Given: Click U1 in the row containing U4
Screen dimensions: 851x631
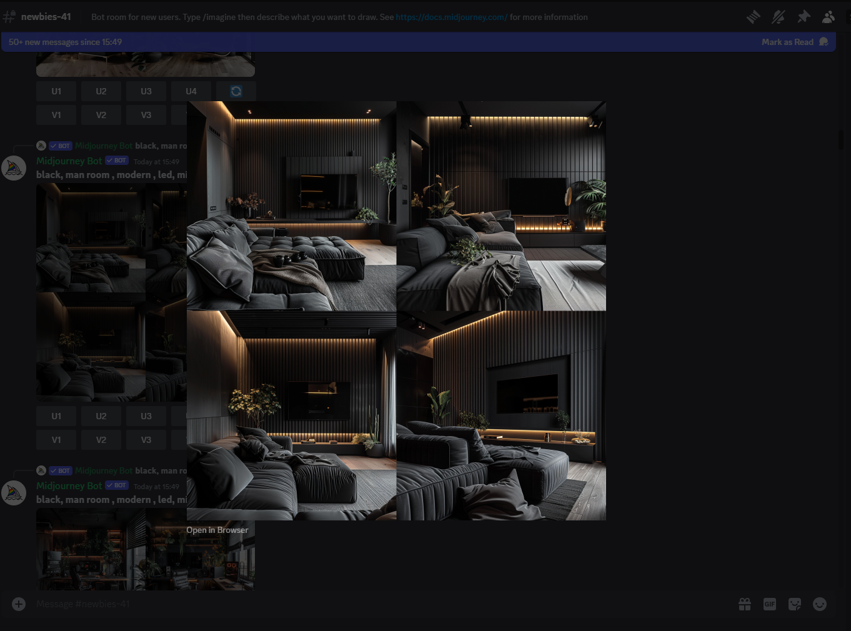Looking at the screenshot, I should pyautogui.click(x=56, y=91).
